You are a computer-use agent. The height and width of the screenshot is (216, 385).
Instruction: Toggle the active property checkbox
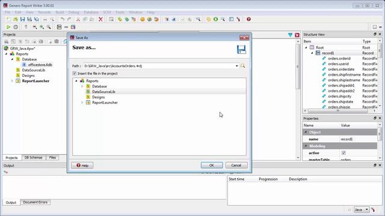(x=343, y=153)
